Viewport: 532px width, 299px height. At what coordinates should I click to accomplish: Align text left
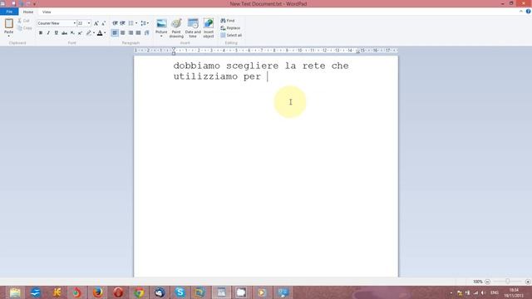(x=115, y=33)
